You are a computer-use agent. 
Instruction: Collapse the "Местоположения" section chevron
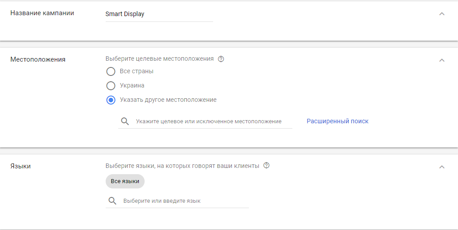click(x=441, y=60)
